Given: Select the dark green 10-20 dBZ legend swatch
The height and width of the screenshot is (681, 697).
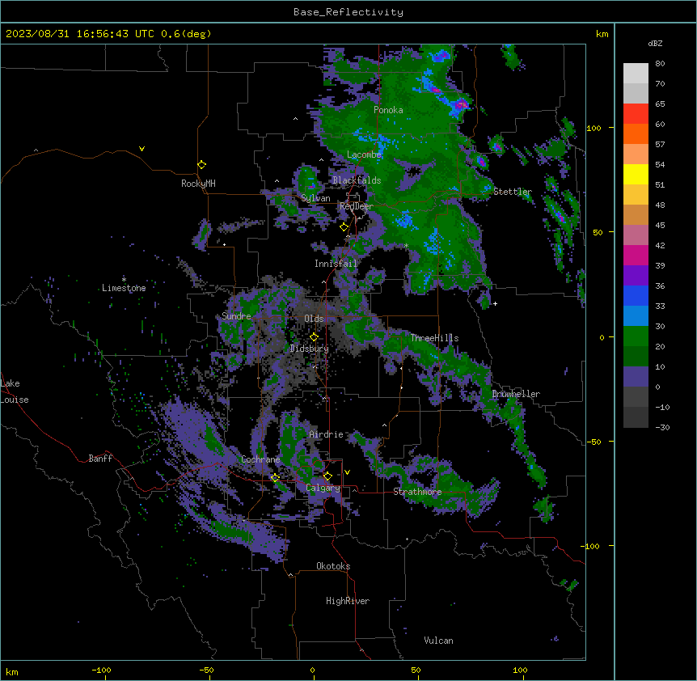Looking at the screenshot, I should (636, 357).
